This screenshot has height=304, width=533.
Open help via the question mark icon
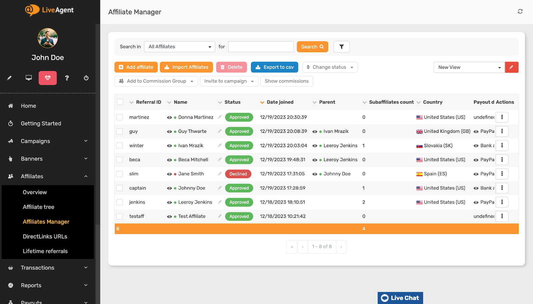[67, 78]
